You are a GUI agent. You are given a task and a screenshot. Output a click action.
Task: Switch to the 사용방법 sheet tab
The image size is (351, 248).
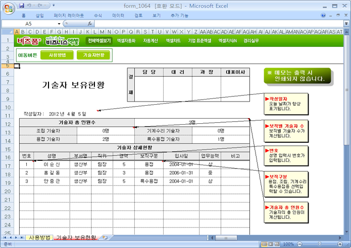pos(40,238)
